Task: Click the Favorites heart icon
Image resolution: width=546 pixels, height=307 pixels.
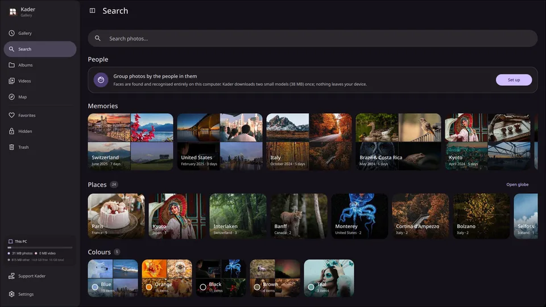Action: pos(11,115)
